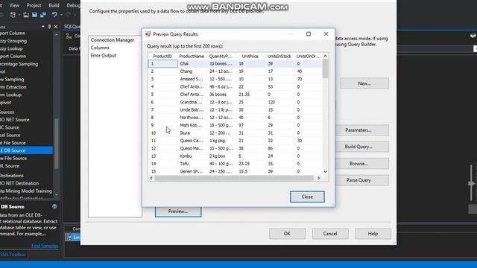The height and width of the screenshot is (268, 477).
Task: Open the New Project dropdown arrow
Action: [19, 15]
